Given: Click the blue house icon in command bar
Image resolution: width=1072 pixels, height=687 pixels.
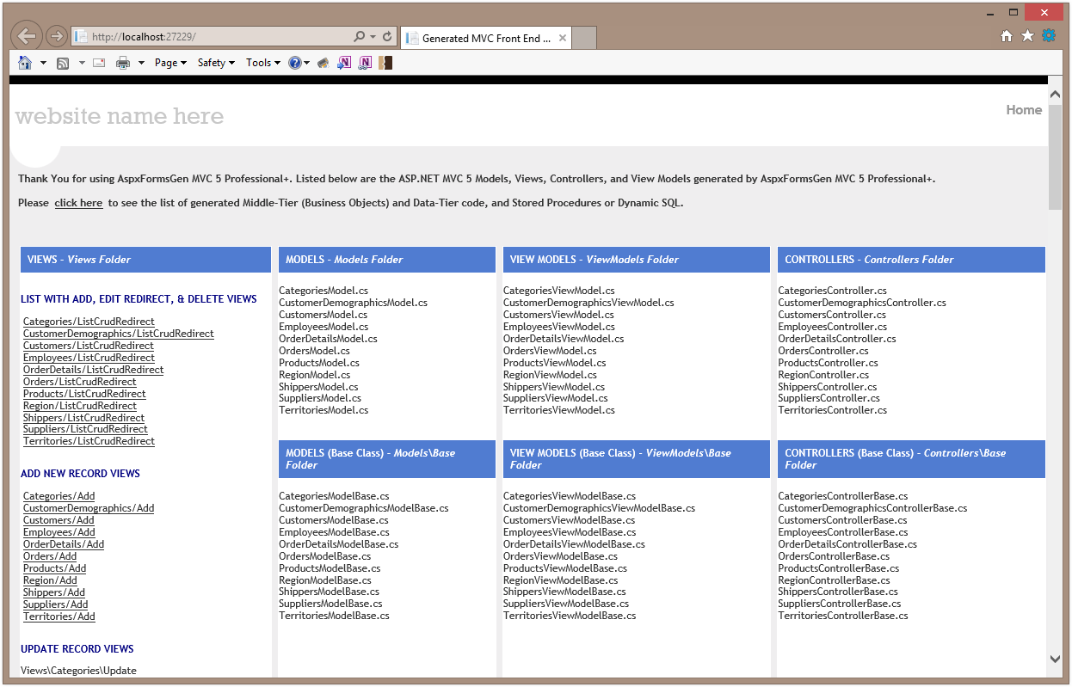Looking at the screenshot, I should coord(25,63).
